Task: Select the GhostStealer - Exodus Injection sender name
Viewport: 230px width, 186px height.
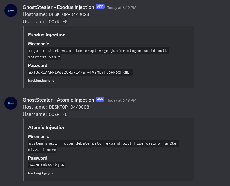Action: (58, 7)
